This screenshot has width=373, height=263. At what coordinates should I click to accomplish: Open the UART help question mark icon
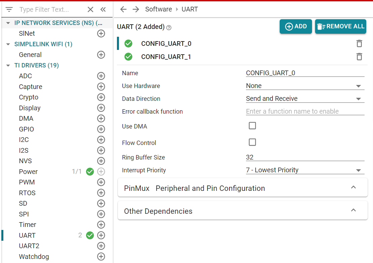pyautogui.click(x=169, y=28)
